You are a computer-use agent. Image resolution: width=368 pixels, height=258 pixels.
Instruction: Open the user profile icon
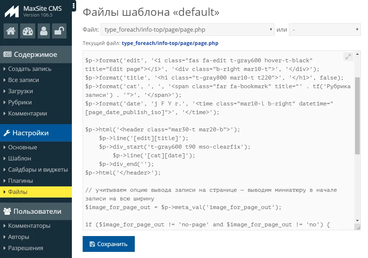click(x=43, y=31)
